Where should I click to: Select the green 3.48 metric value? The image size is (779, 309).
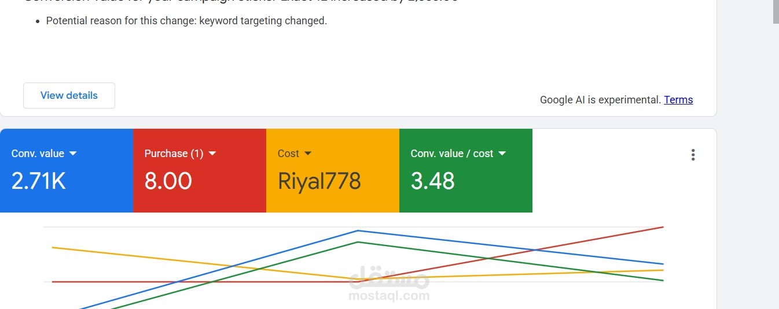click(433, 181)
